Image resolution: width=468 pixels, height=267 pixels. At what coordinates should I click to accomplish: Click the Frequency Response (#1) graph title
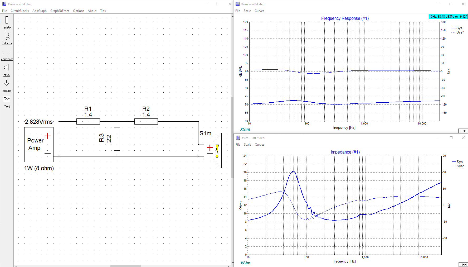click(345, 18)
